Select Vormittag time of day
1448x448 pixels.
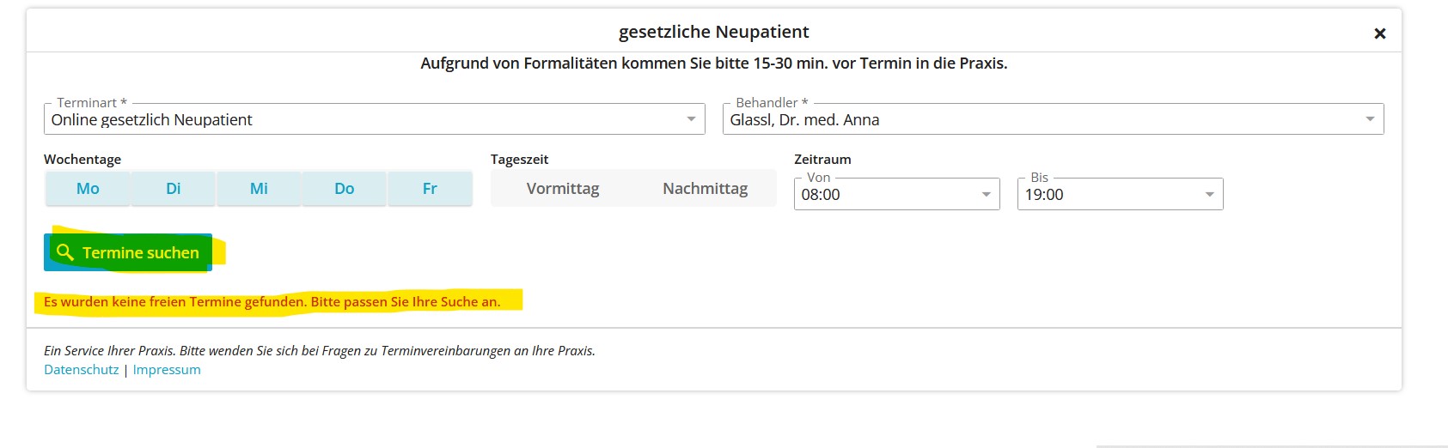[x=563, y=189]
